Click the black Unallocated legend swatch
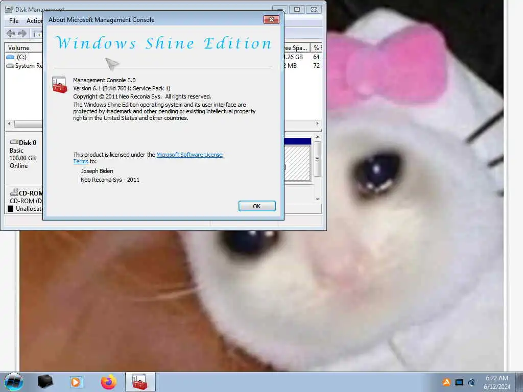The image size is (523, 392). [x=11, y=209]
